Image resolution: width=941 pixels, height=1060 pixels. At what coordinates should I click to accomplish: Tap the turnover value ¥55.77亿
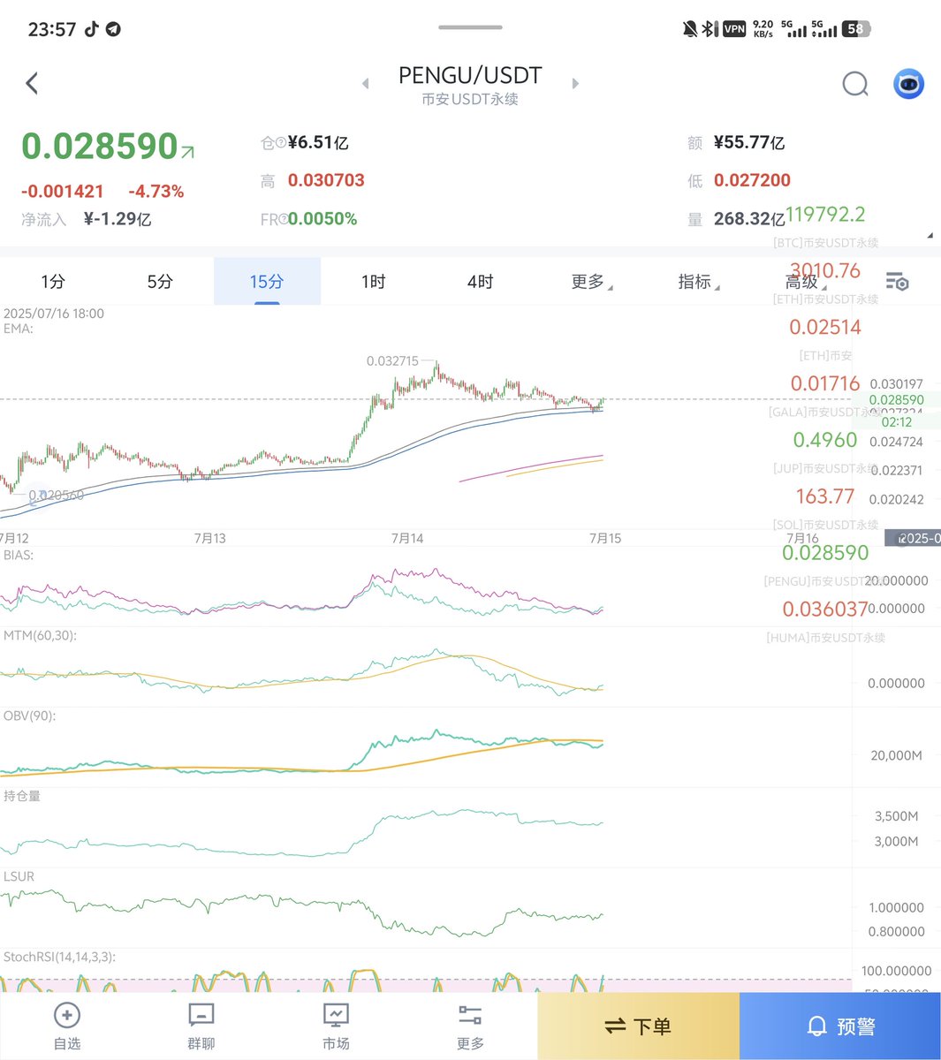point(749,142)
